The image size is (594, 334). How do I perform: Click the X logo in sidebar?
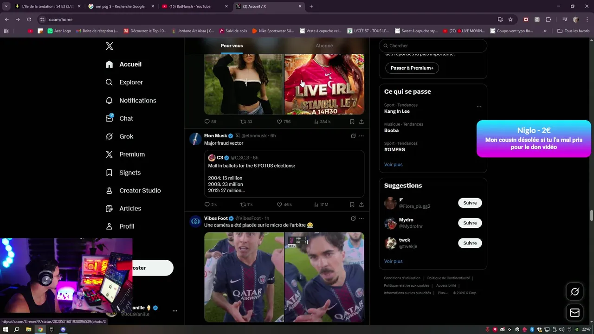pyautogui.click(x=109, y=46)
